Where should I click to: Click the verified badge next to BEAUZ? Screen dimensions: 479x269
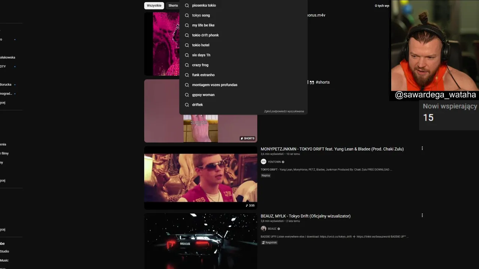pyautogui.click(x=278, y=229)
